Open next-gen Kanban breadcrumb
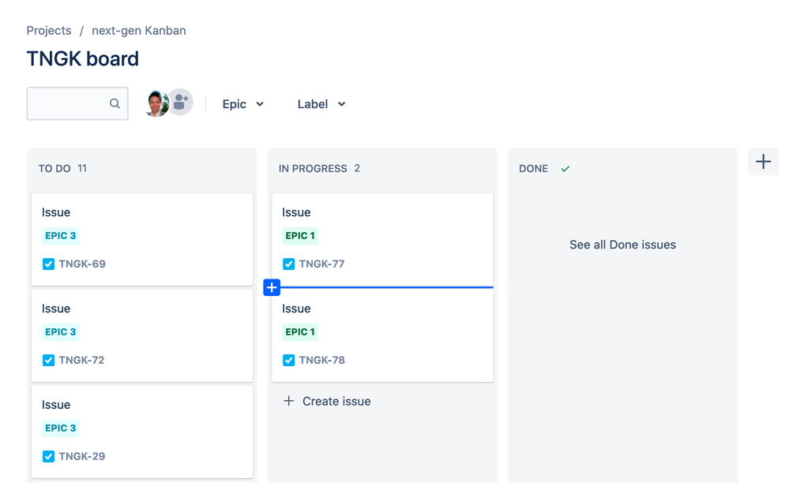Screen dimensions: 789x483 click(139, 31)
